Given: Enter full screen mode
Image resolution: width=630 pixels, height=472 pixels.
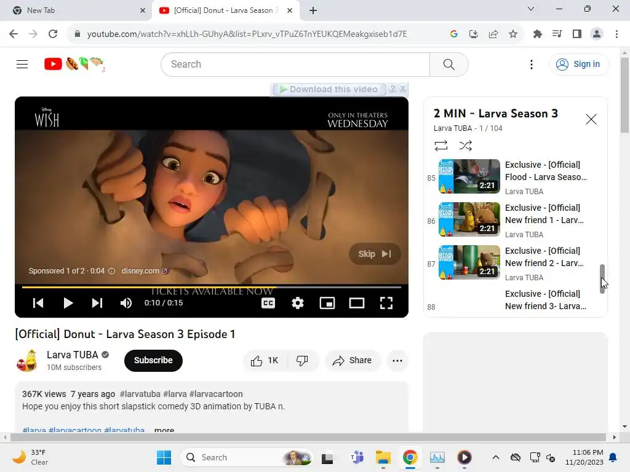Looking at the screenshot, I should (386, 303).
